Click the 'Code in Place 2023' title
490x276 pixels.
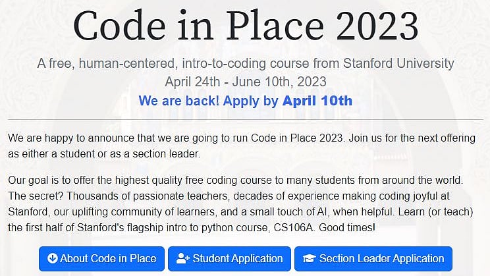[245, 26]
